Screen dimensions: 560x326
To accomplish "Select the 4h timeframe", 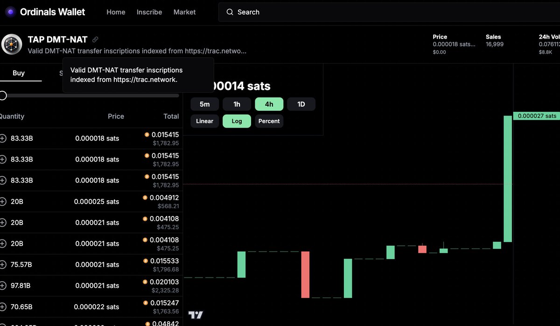I will click(269, 104).
